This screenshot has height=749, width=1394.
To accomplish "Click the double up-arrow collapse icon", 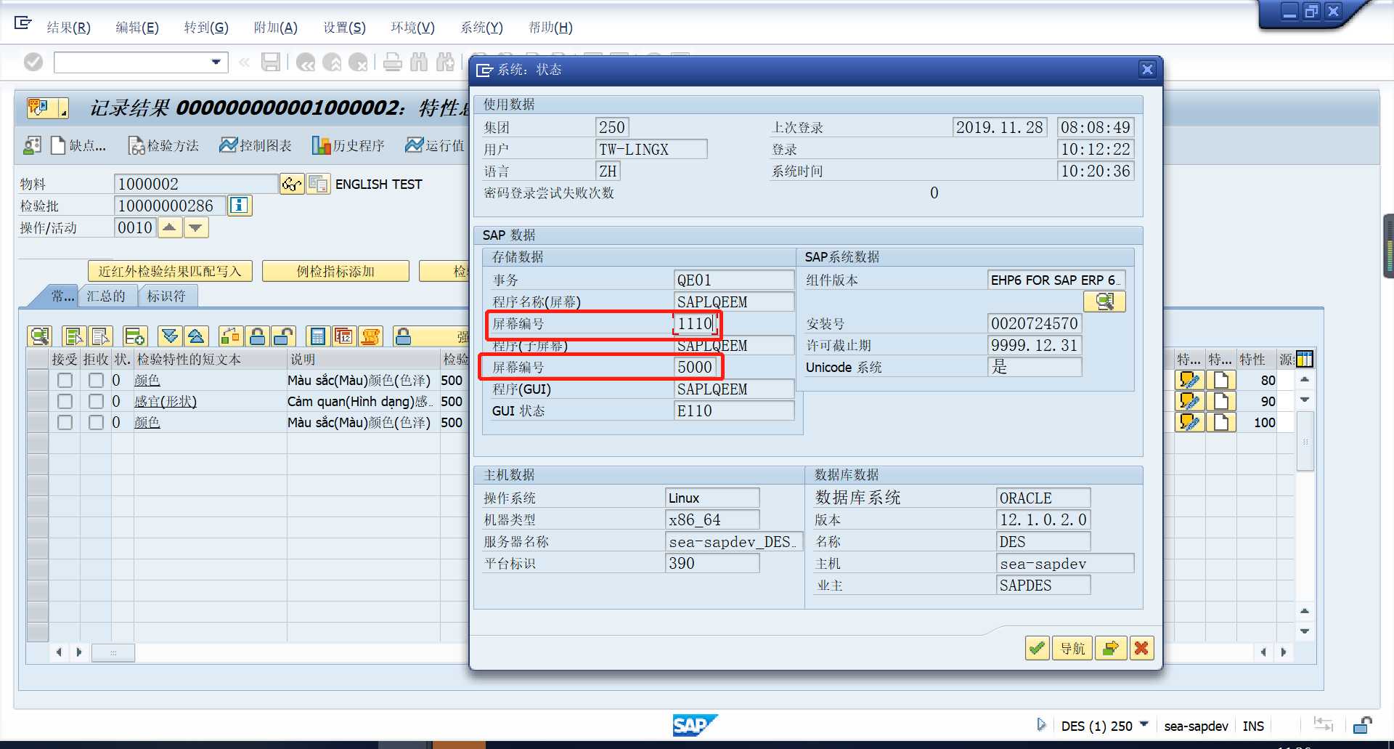I will tap(196, 336).
